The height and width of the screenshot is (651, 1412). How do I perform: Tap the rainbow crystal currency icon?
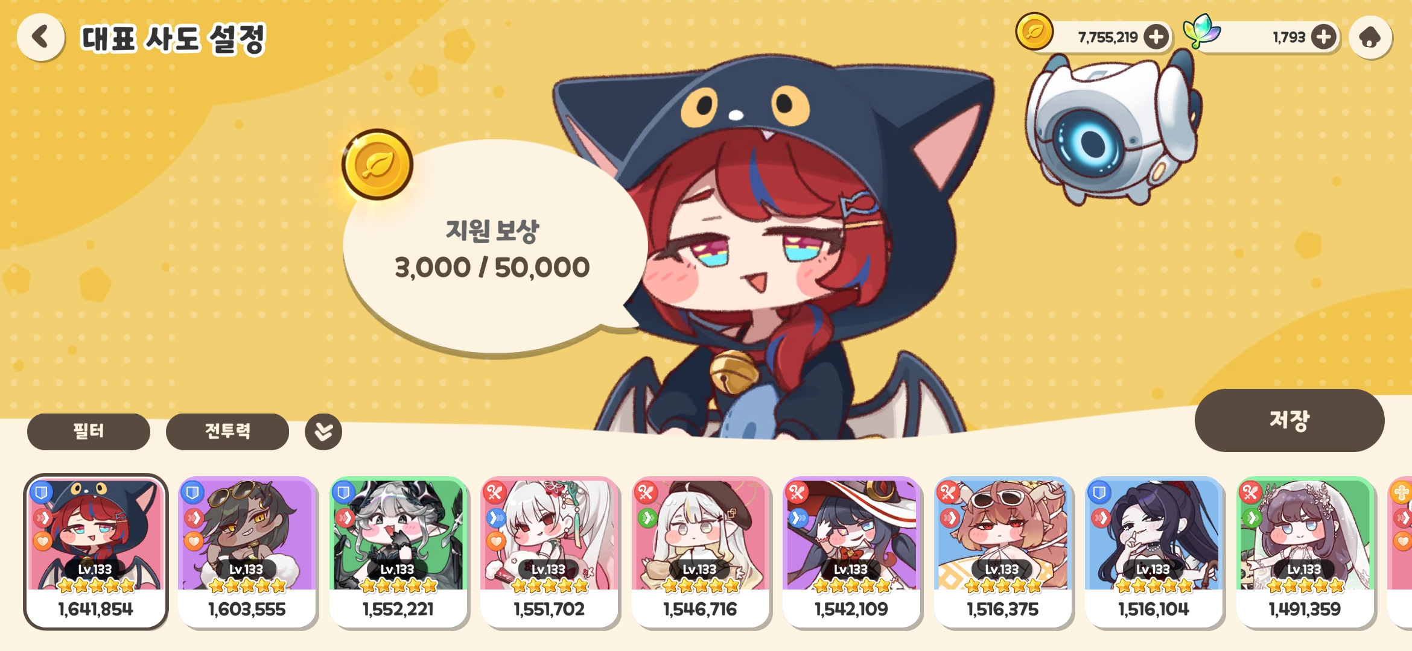pyautogui.click(x=1201, y=31)
